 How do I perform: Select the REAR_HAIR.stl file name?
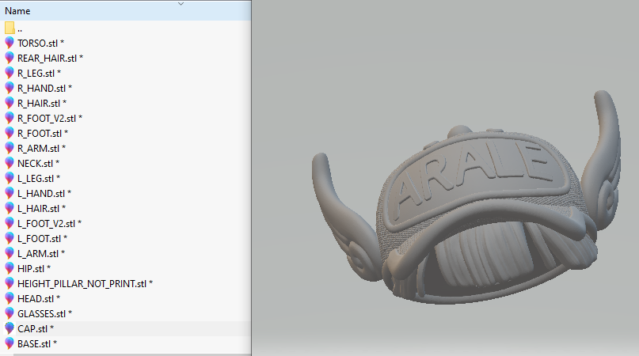tap(50, 59)
